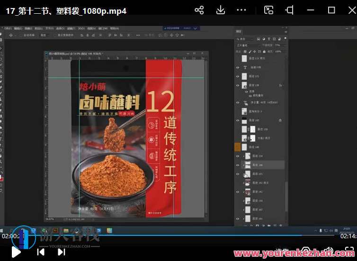Open the 编辑 (Edit) menu
Image resolution: width=357 pixels, height=261 pixels.
click(x=18, y=28)
